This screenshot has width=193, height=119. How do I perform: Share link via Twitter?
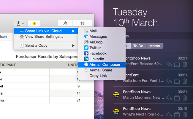(102, 48)
